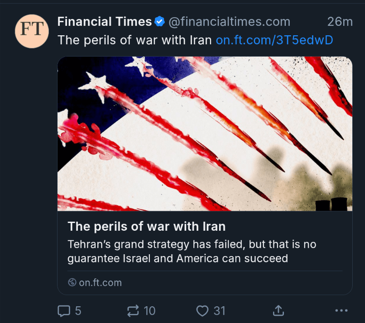Click the share upload icon
The image size is (365, 323).
click(278, 311)
